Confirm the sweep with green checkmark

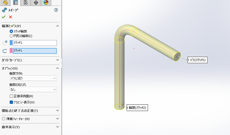pos(4,17)
